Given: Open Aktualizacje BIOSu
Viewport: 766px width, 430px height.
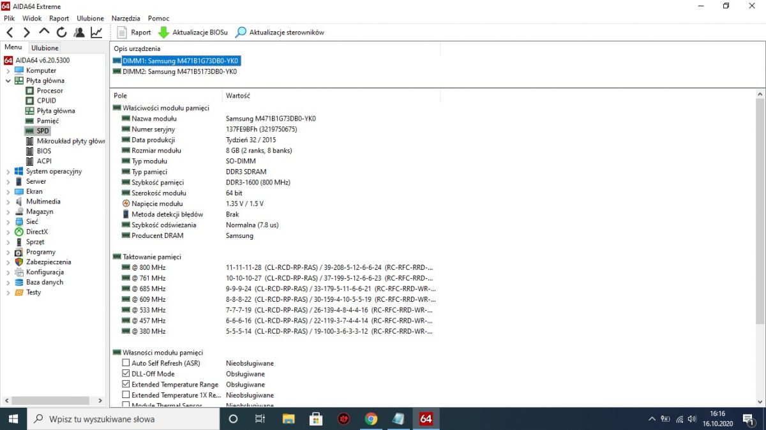Looking at the screenshot, I should click(x=193, y=32).
